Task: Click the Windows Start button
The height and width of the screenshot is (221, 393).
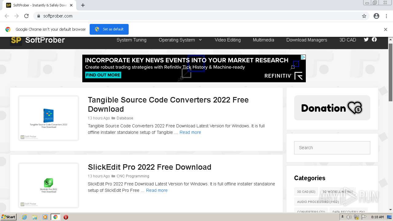Action: tap(9, 217)
